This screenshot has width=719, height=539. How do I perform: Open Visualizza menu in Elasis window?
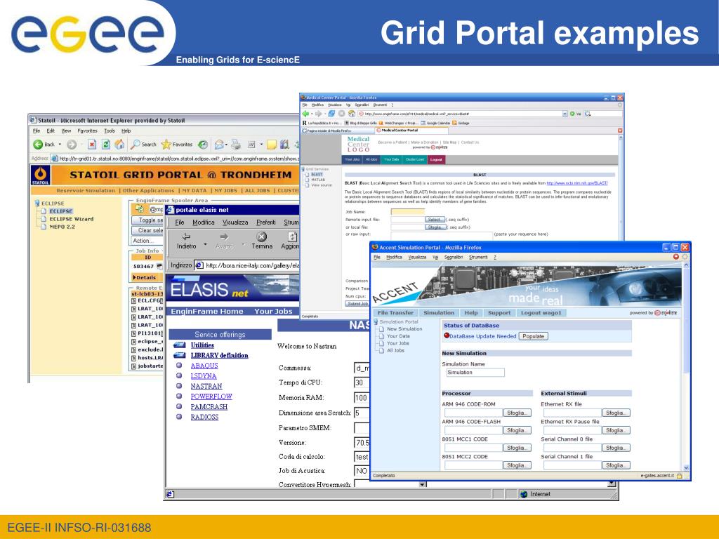click(x=235, y=222)
